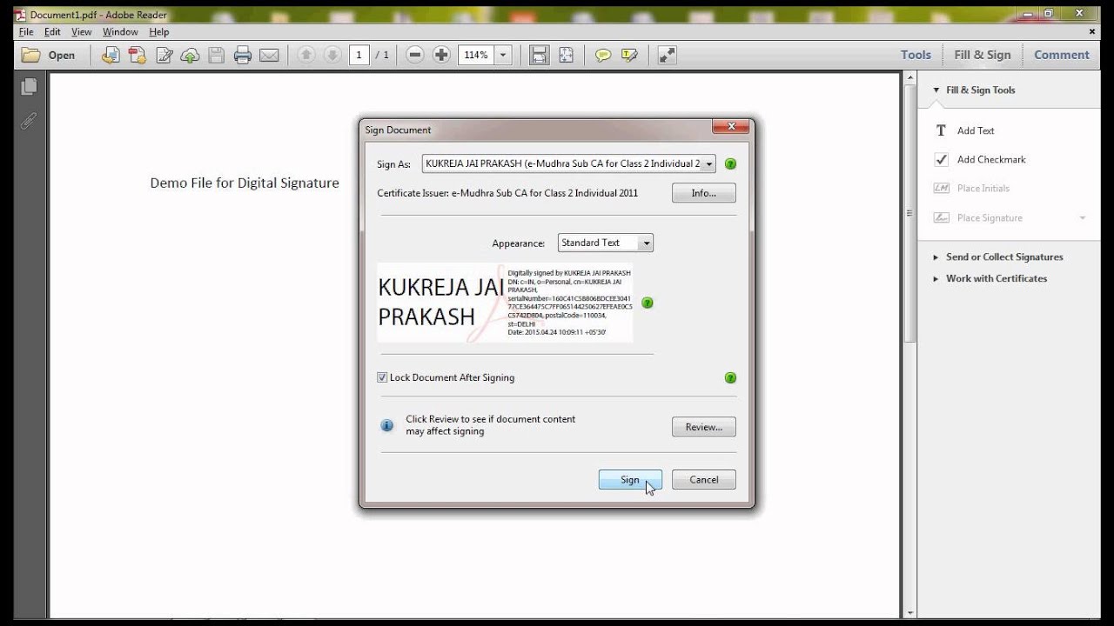Click the Sign button

(x=630, y=480)
